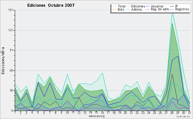
Task: Click day 11 on the x-axis
Action: (x=73, y=113)
